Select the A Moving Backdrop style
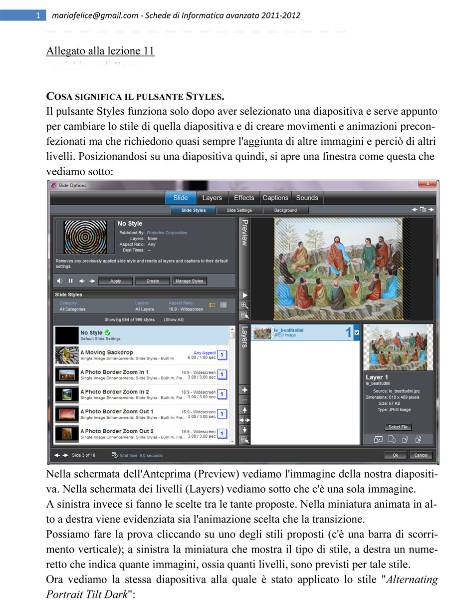449x608 pixels. coord(141,355)
